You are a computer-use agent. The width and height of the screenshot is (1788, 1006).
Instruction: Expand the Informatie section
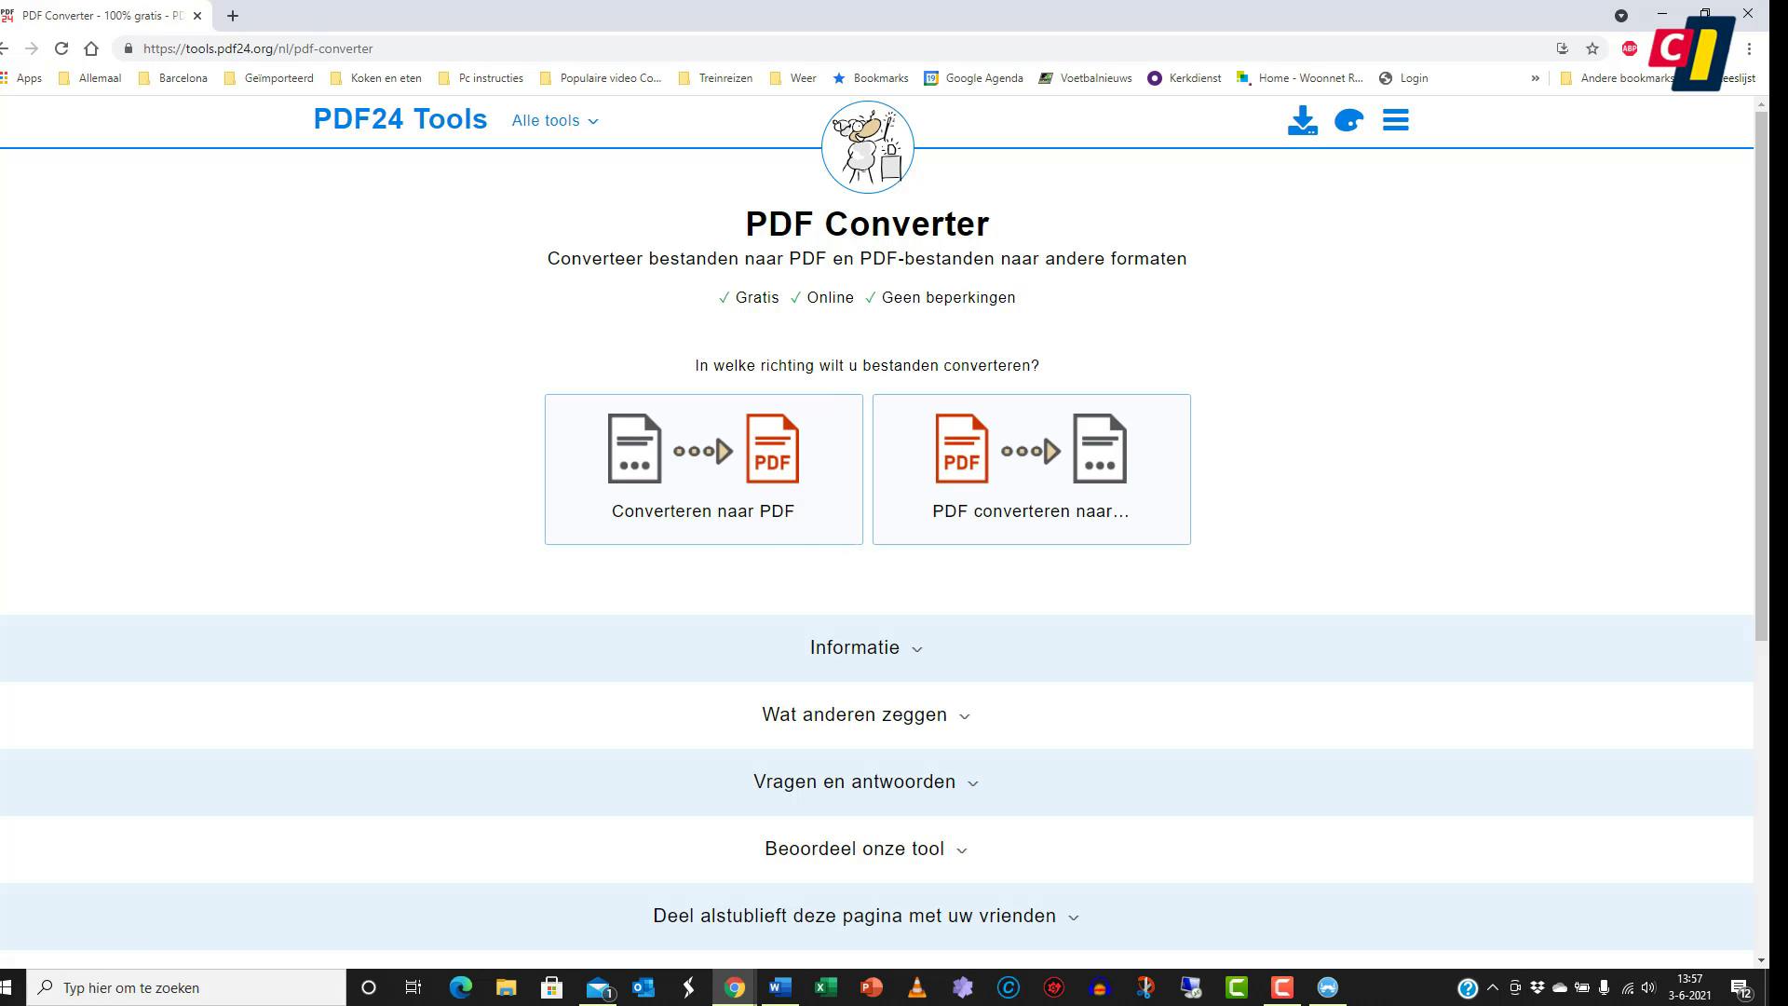(865, 647)
